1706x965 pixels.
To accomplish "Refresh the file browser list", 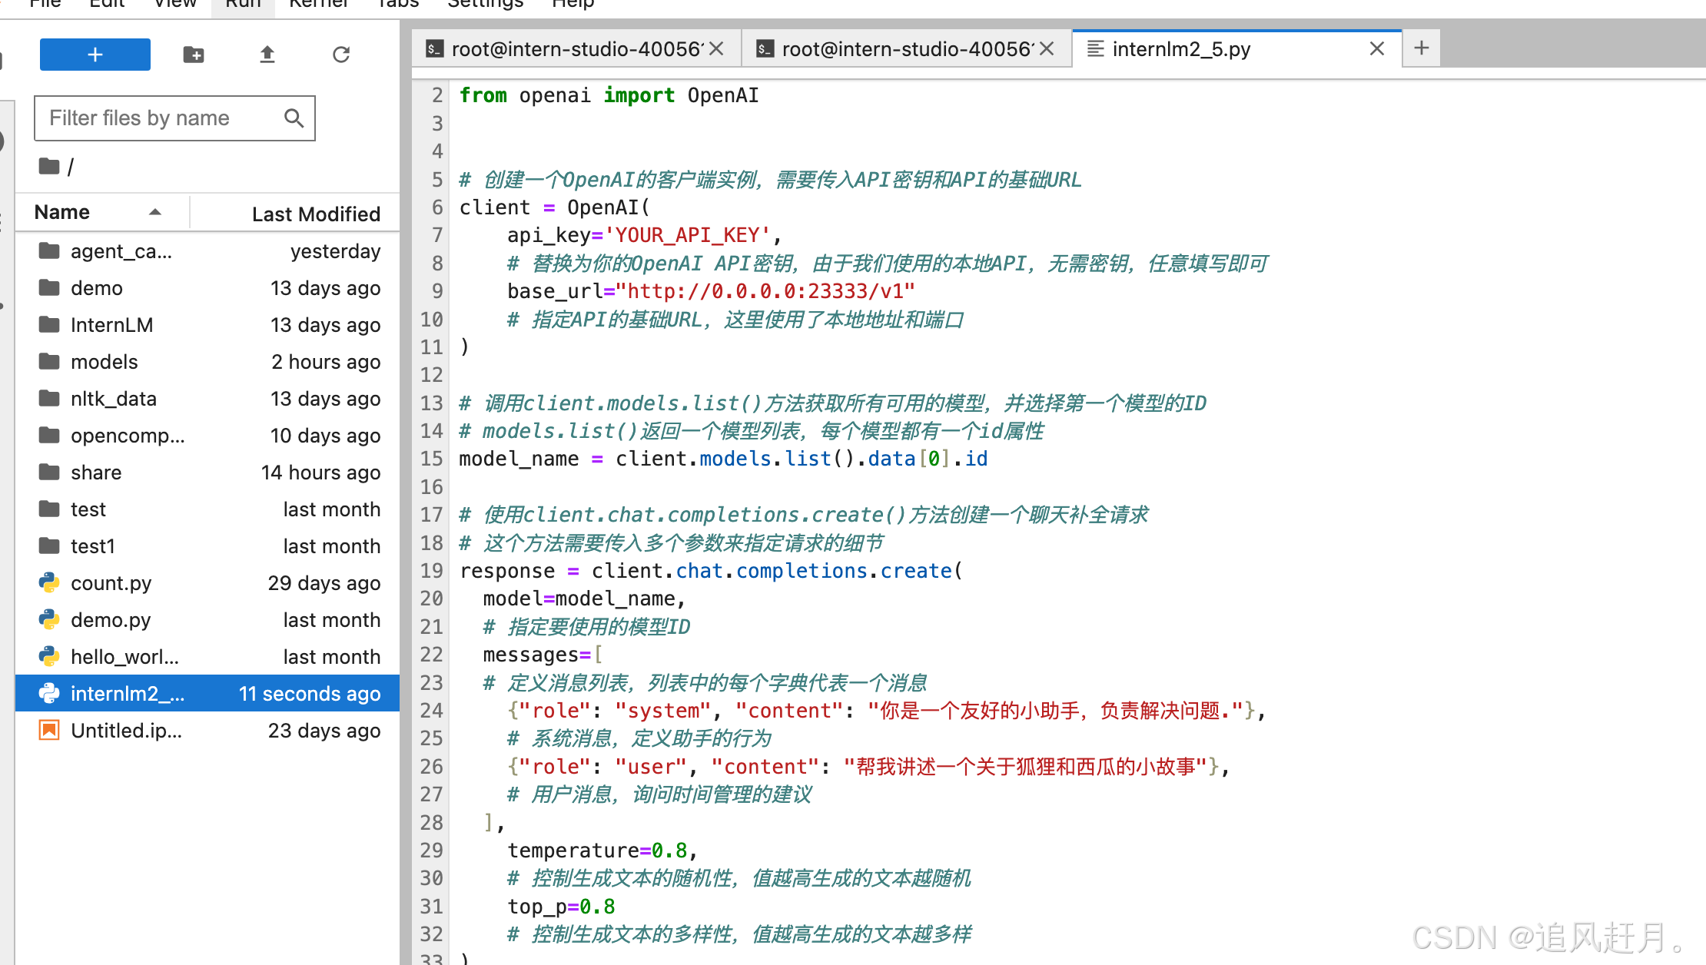I will [x=341, y=55].
